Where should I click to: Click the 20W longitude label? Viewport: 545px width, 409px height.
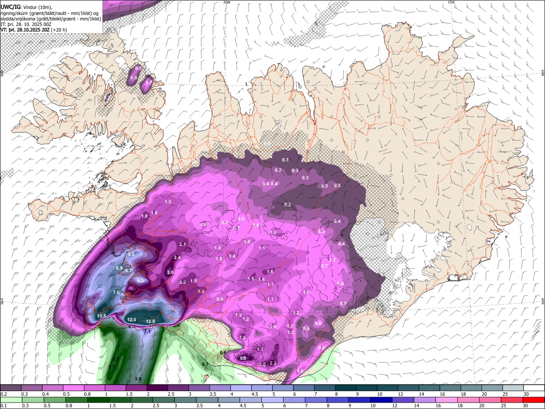coord(227,2)
